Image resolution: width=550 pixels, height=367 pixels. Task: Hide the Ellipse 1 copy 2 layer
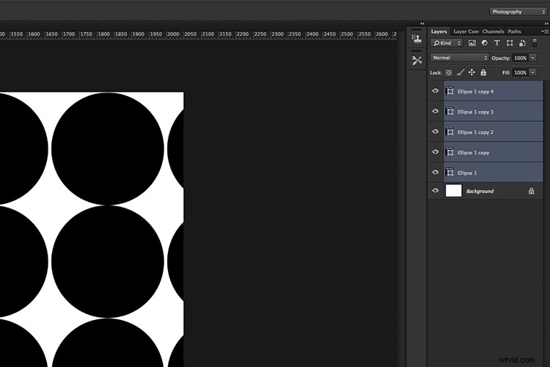tap(436, 131)
